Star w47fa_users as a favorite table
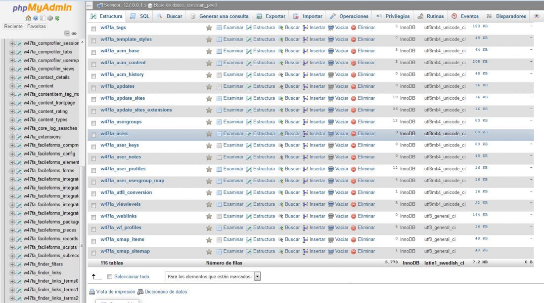The height and width of the screenshot is (303, 544). coord(209,134)
